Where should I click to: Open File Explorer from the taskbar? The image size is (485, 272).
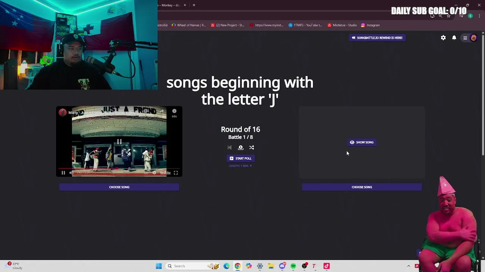tap(271, 266)
